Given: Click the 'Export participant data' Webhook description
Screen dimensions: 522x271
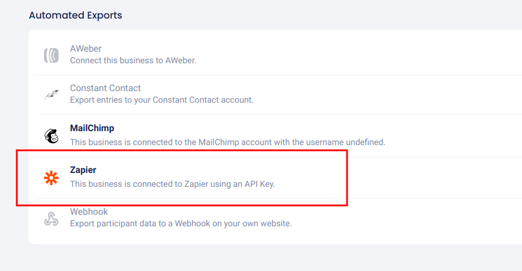Looking at the screenshot, I should pyautogui.click(x=181, y=223).
